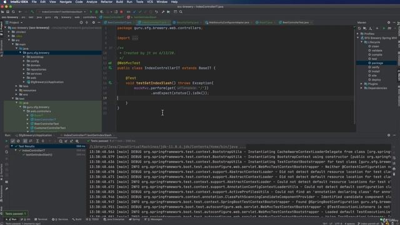This screenshot has width=400, height=225.
Task: Collapse the test folder in the project tree
Action: click(13, 99)
